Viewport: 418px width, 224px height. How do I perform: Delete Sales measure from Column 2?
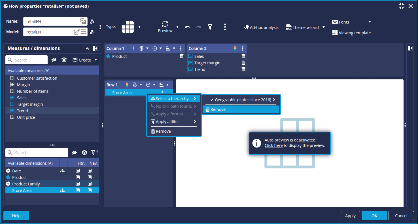pos(243,56)
